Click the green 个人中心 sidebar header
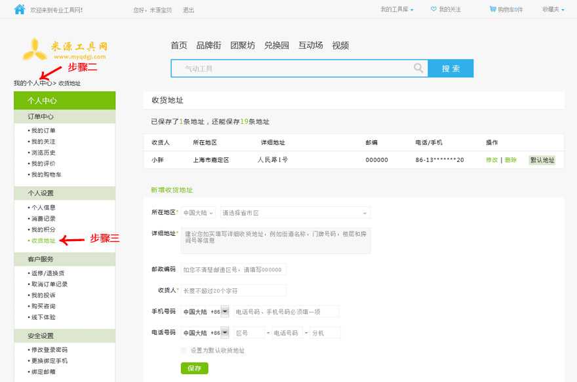The width and height of the screenshot is (577, 382). pyautogui.click(x=65, y=100)
